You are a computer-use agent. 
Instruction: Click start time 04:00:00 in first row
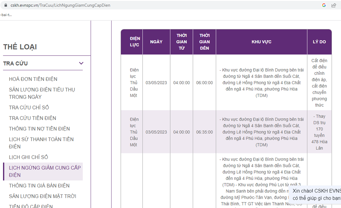point(181,83)
